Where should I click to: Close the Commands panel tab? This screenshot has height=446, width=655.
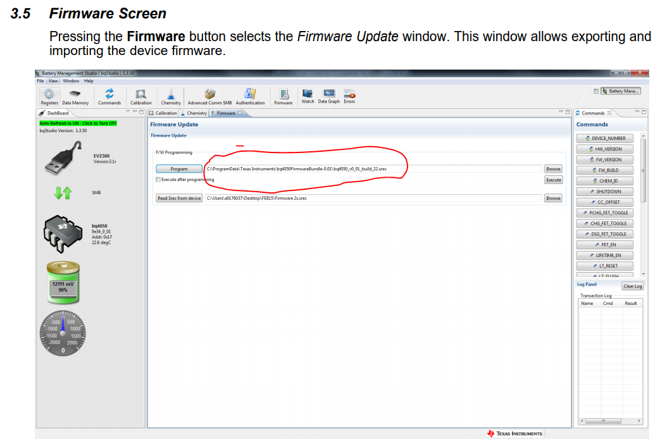[609, 113]
